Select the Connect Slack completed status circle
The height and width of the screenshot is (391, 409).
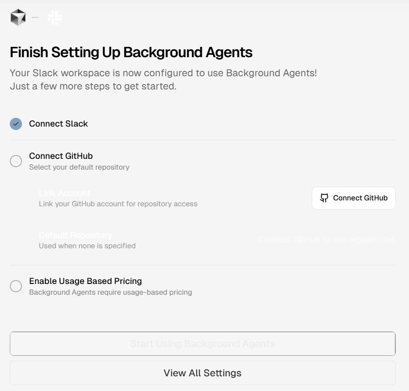pos(15,124)
